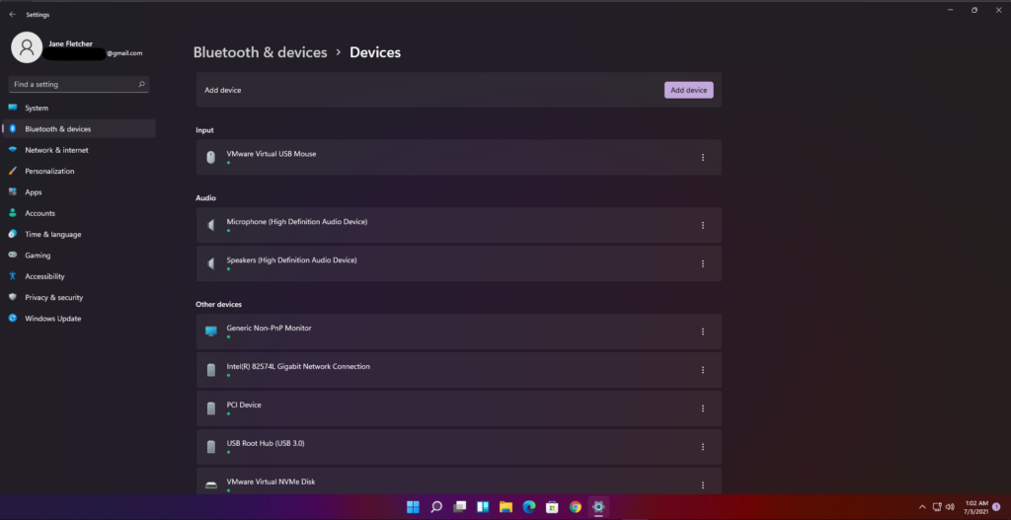Select the Generic Non-PnP Monitor text
The image size is (1011, 520).
tap(269, 328)
